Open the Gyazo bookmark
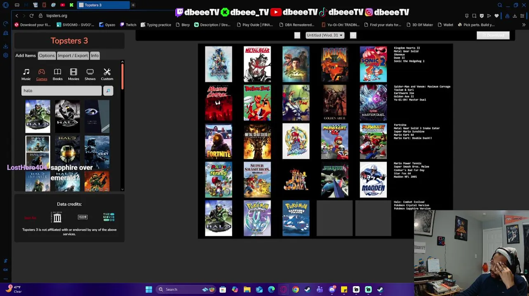529x296 pixels. 107,25
